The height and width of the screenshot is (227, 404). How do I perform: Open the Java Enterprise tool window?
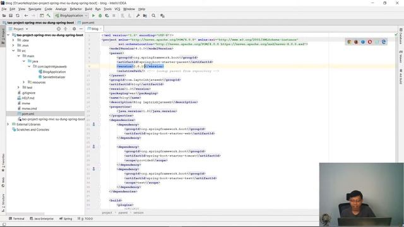42,219
